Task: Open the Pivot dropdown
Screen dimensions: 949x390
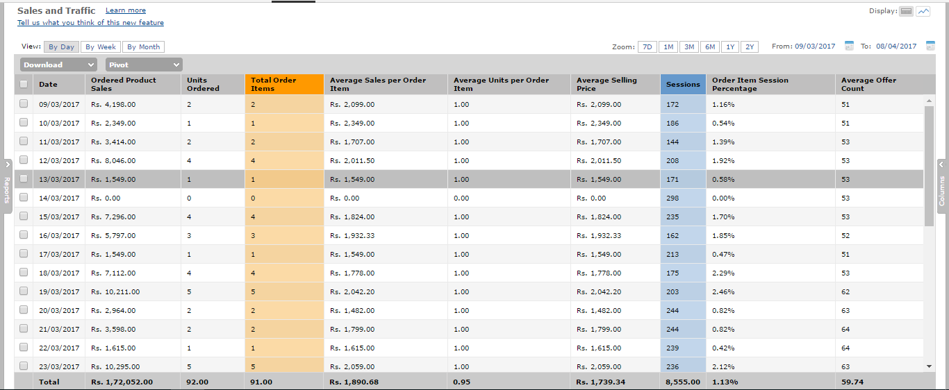Action: click(144, 65)
